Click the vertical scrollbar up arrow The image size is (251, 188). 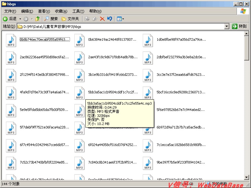(246, 34)
